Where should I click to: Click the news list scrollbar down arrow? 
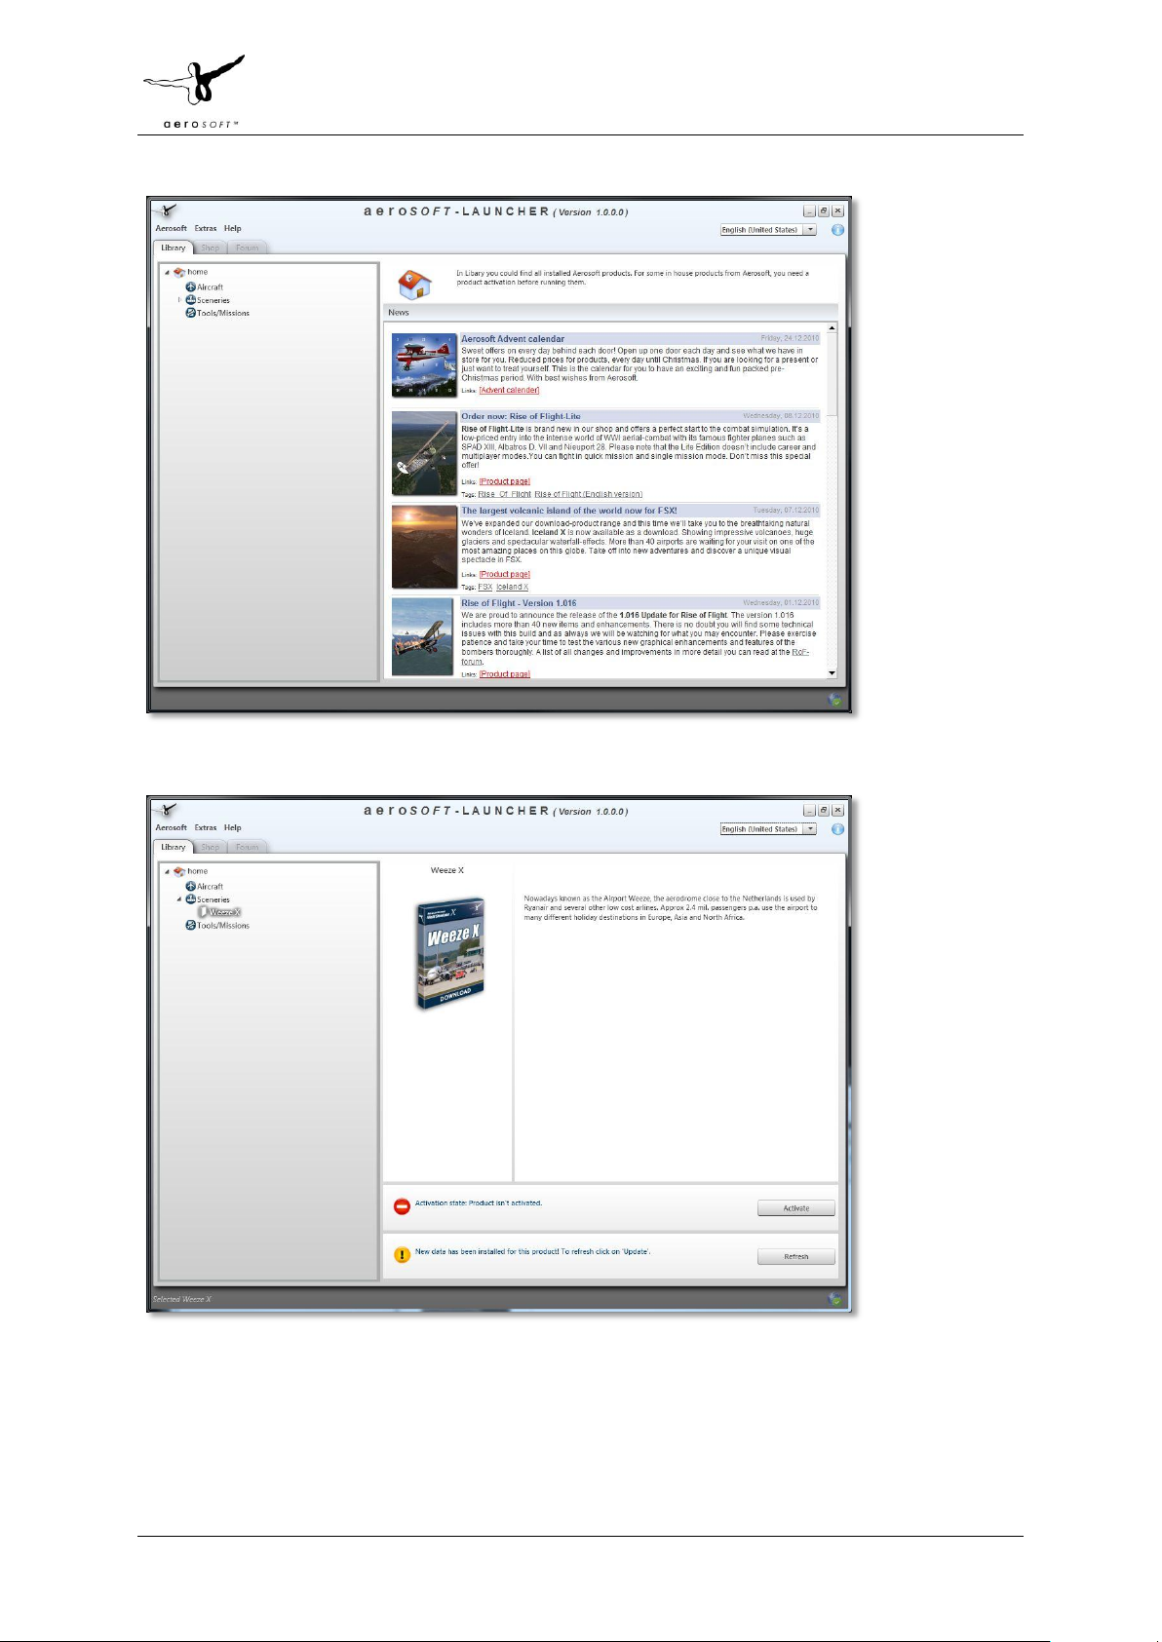(x=832, y=673)
